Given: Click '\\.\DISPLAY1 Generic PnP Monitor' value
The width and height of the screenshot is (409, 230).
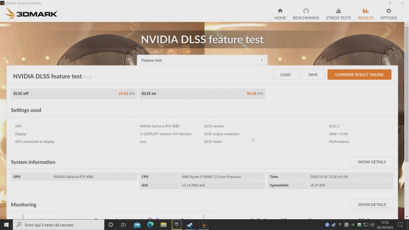Looking at the screenshot, I should pos(166,134).
